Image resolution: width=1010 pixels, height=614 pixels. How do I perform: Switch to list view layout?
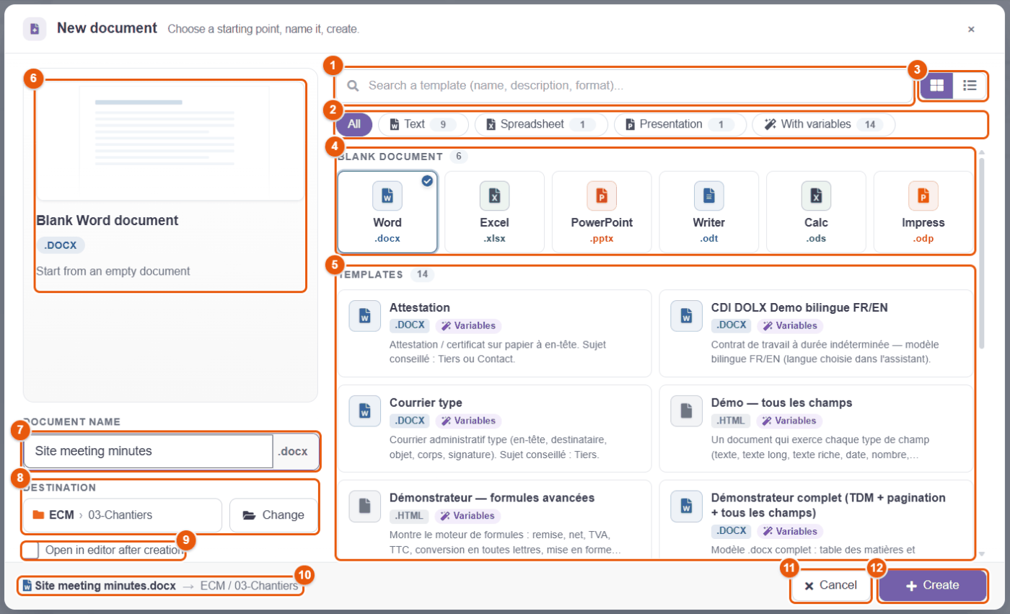coord(970,85)
